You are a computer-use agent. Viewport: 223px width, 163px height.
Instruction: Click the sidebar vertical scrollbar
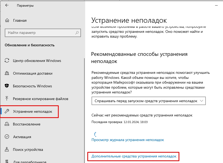click(x=84, y=106)
